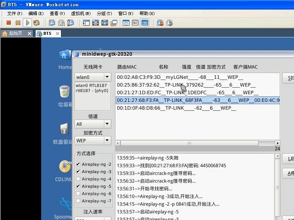Click the found password 4450068745 log line

[171, 166]
